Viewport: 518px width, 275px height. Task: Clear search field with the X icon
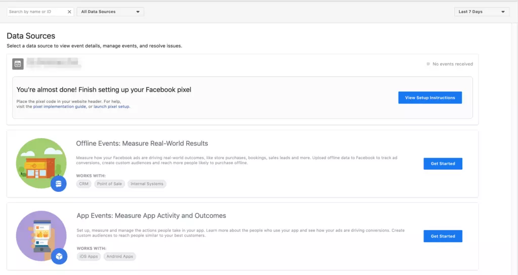pos(69,12)
